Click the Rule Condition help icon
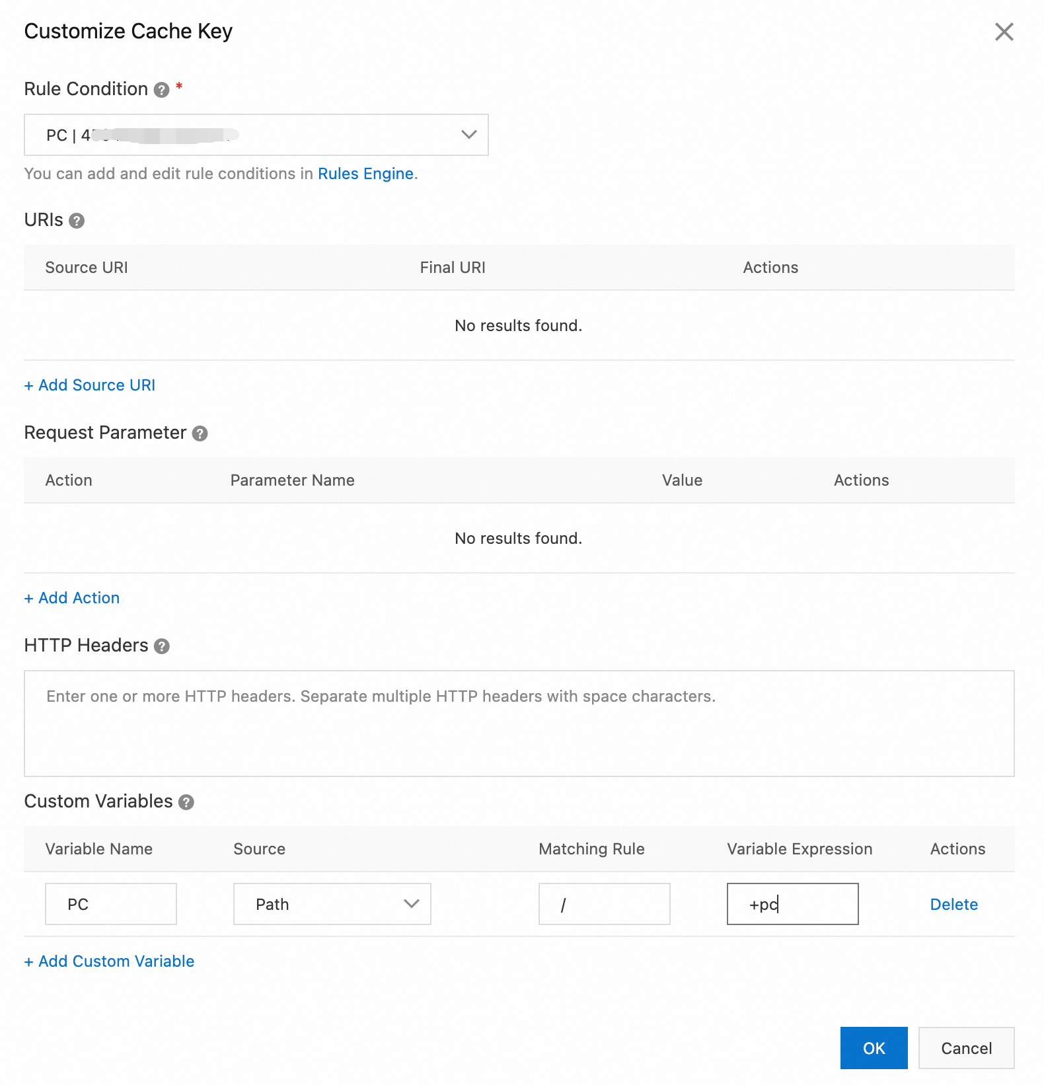The width and height of the screenshot is (1044, 1085). 161,90
